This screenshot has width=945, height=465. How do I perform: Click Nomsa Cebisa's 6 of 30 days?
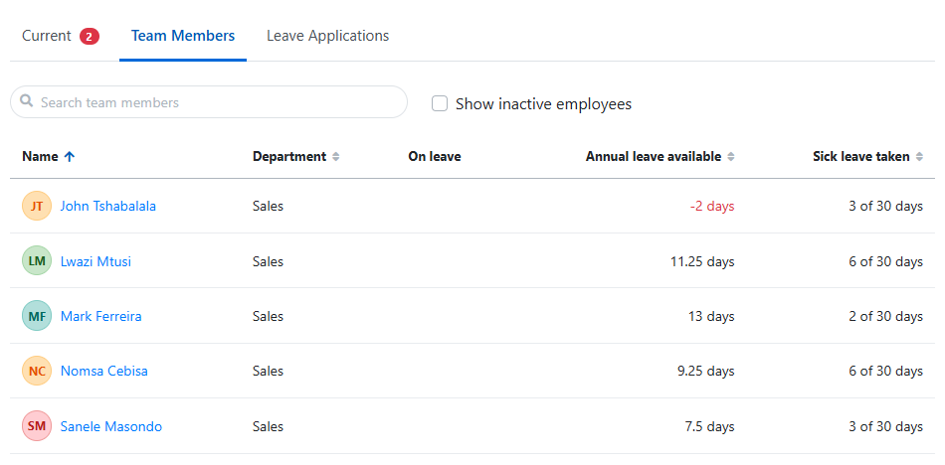(886, 371)
